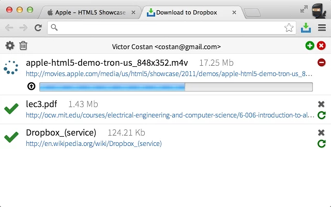Click the Dropbox_(service) file name
The height and width of the screenshot is (207, 331).
point(61,132)
